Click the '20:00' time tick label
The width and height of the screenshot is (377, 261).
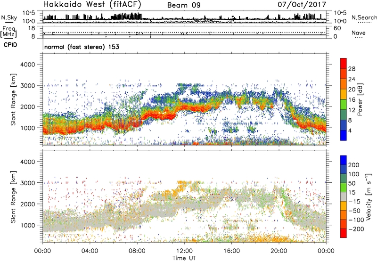279,251
